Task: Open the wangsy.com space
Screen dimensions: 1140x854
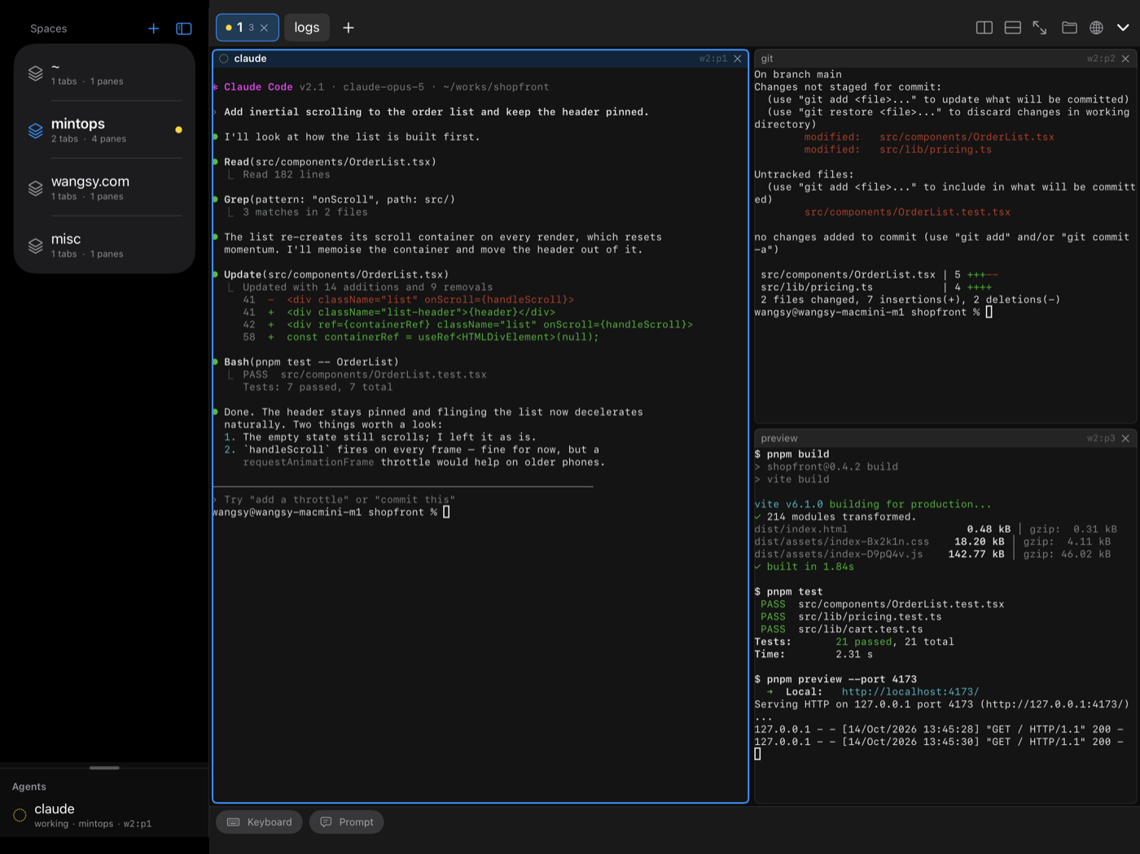Action: tap(104, 188)
